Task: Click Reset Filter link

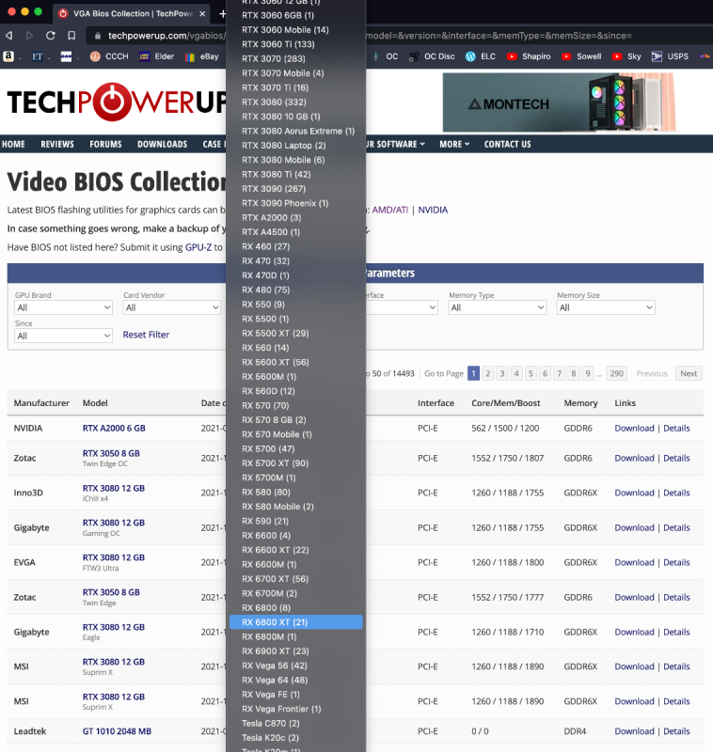Action: tap(146, 335)
